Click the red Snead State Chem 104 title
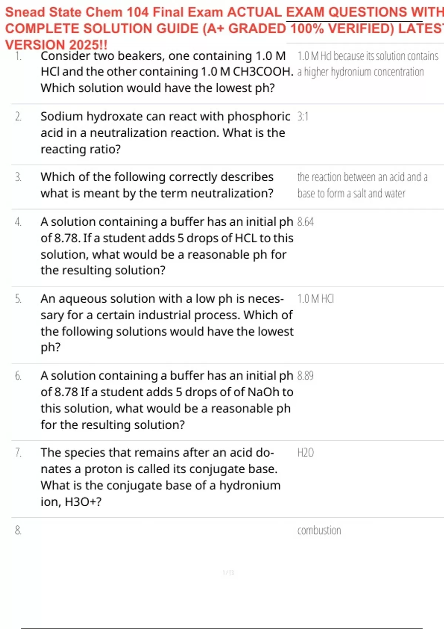 222,28
